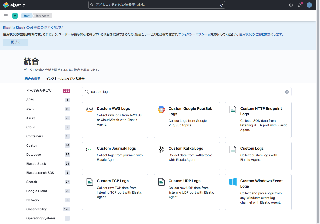Clear the custom logs search text
Screen dimensions: 320x224
287,92
